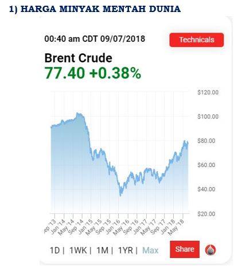Click the 00:40 am CDT timestamp
242x270 pixels.
click(x=95, y=39)
